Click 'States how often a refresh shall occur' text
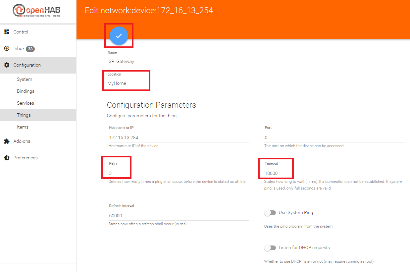Image resolution: width=410 pixels, height=272 pixels. [x=147, y=224]
